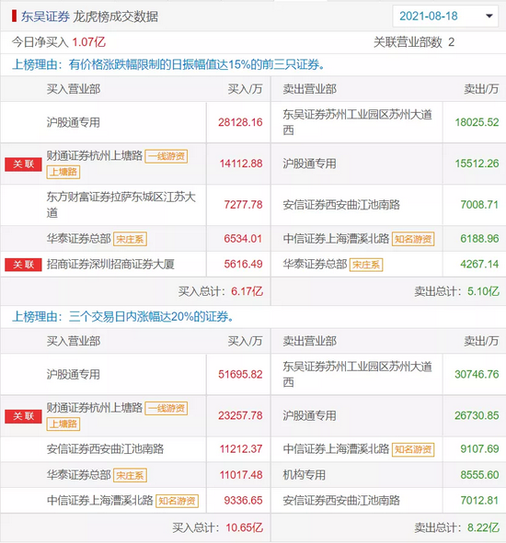Open 华泰证券总部 buying 11017.48
Image resolution: width=506 pixels, height=543 pixels.
coord(79,475)
